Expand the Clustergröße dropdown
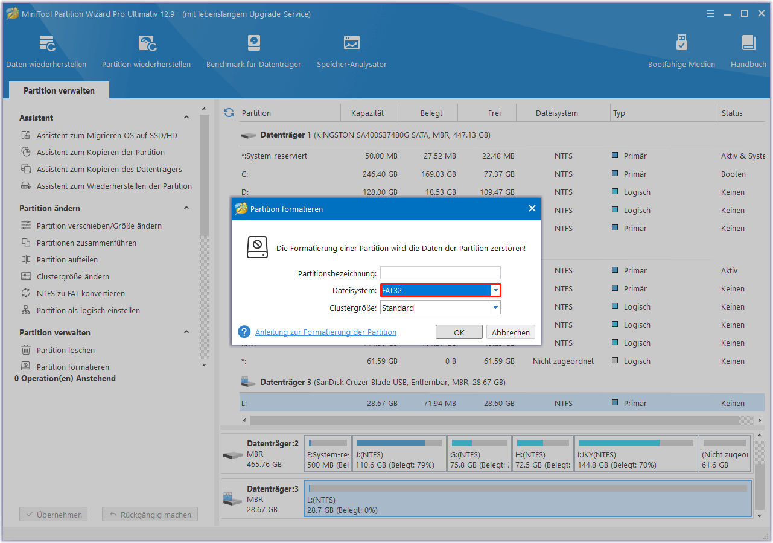This screenshot has height=543, width=773. 495,308
